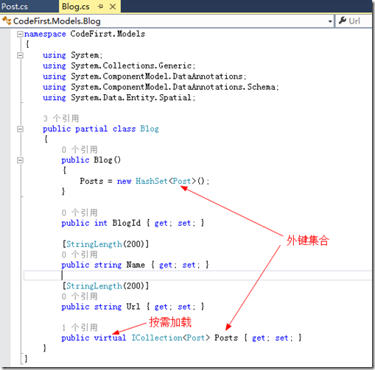Place cursor on the empty highlighted line
The width and height of the screenshot is (375, 370).
tap(197, 275)
